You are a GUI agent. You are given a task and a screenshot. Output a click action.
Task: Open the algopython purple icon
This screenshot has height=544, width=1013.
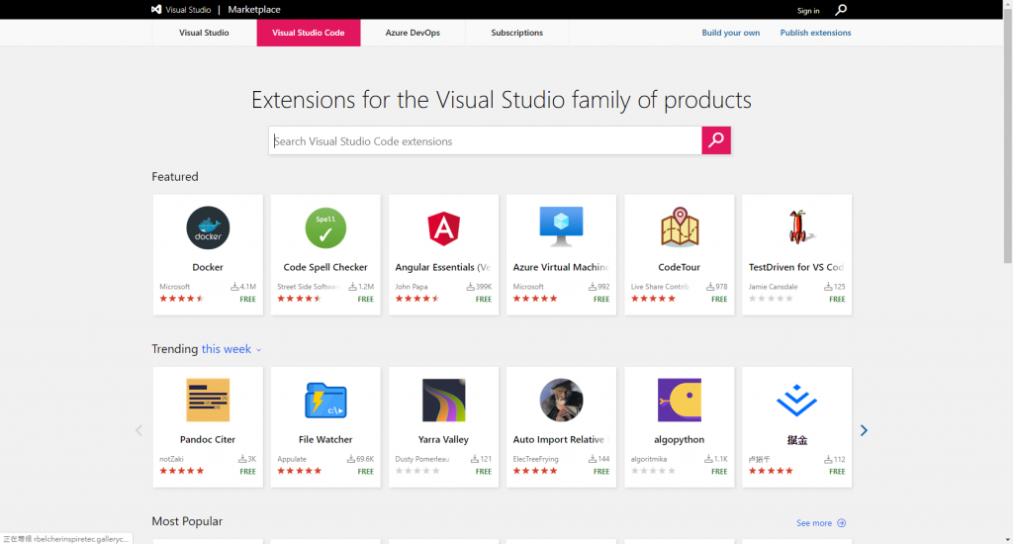tap(679, 400)
